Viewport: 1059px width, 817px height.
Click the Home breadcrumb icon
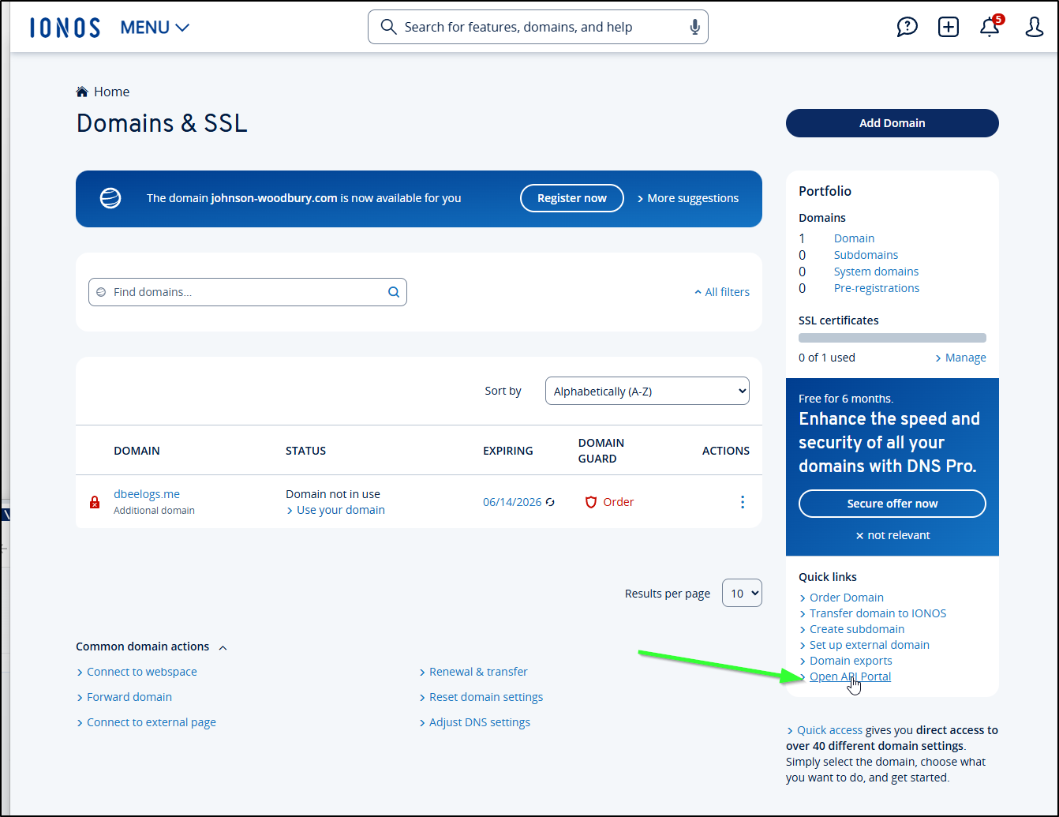point(82,92)
